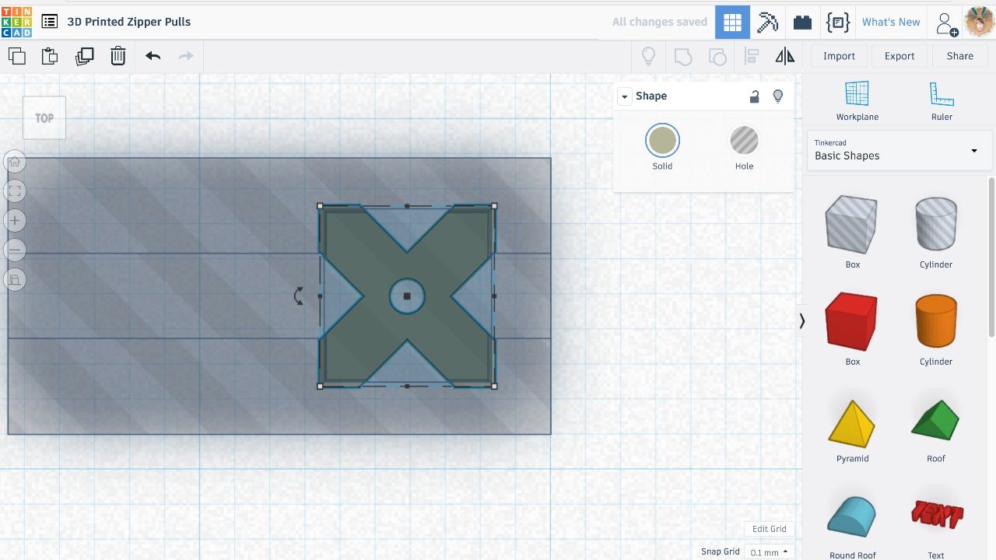Viewport: 996px width, 560px height.
Task: Click the Export button
Action: point(900,56)
